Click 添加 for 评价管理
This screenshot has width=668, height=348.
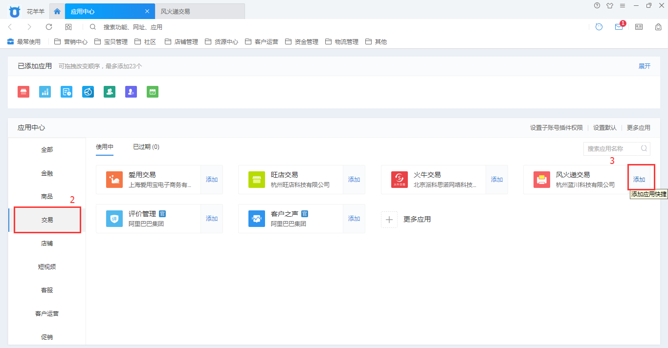[212, 219]
